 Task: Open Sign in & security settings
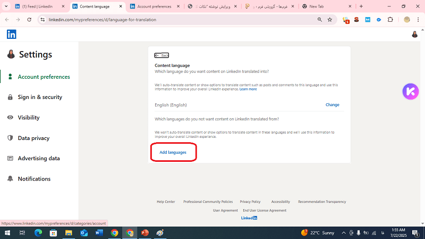click(40, 97)
